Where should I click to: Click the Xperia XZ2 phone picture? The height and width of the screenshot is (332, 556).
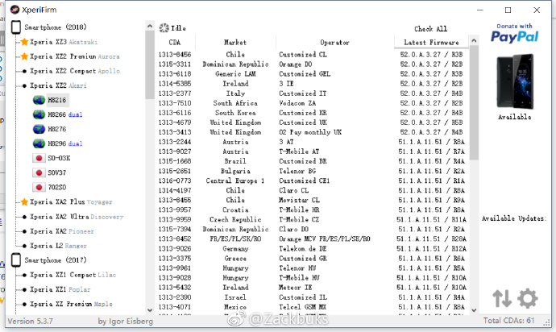click(x=515, y=82)
